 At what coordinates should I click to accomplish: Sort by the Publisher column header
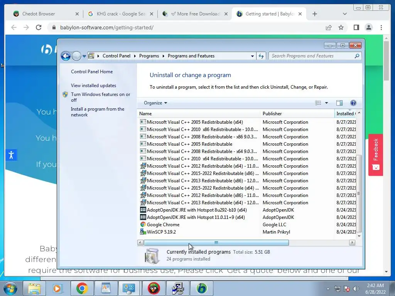(x=297, y=114)
